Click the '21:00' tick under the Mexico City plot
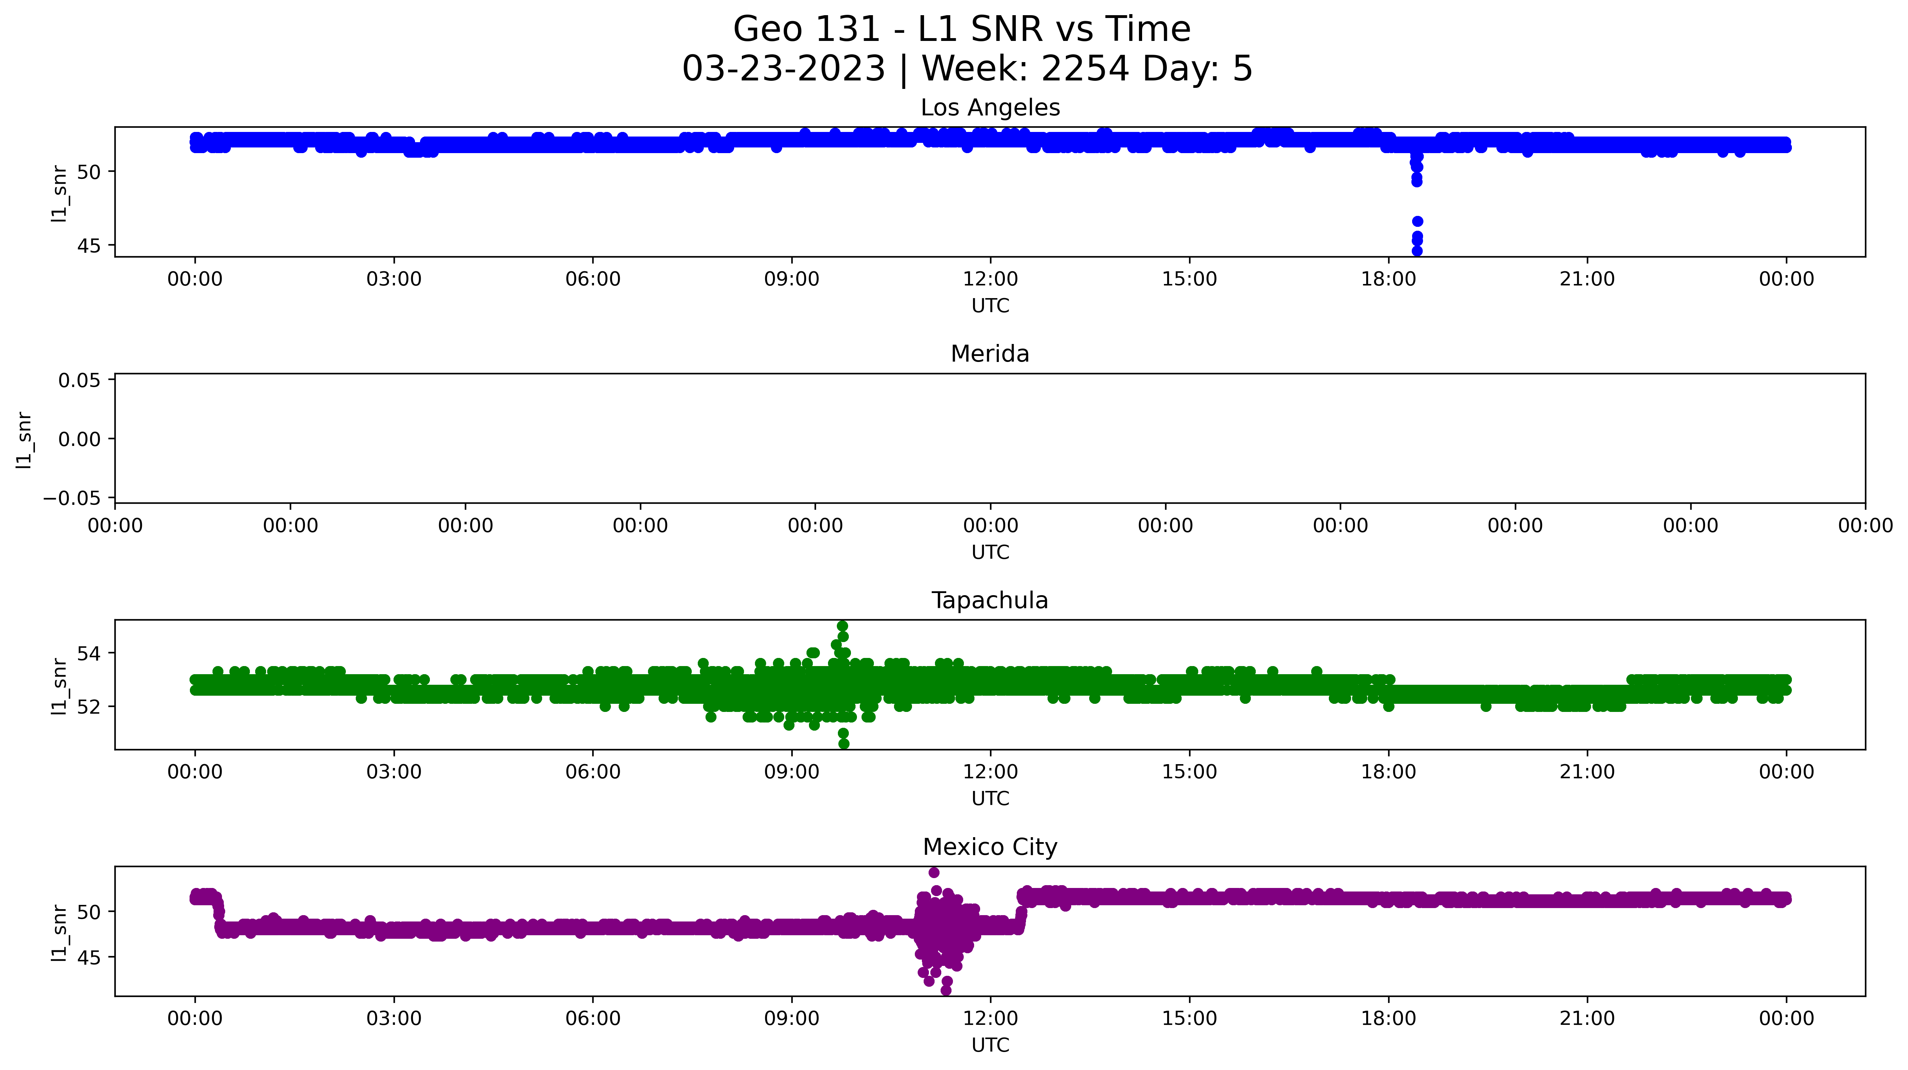The width and height of the screenshot is (1908, 1070). [1587, 1019]
